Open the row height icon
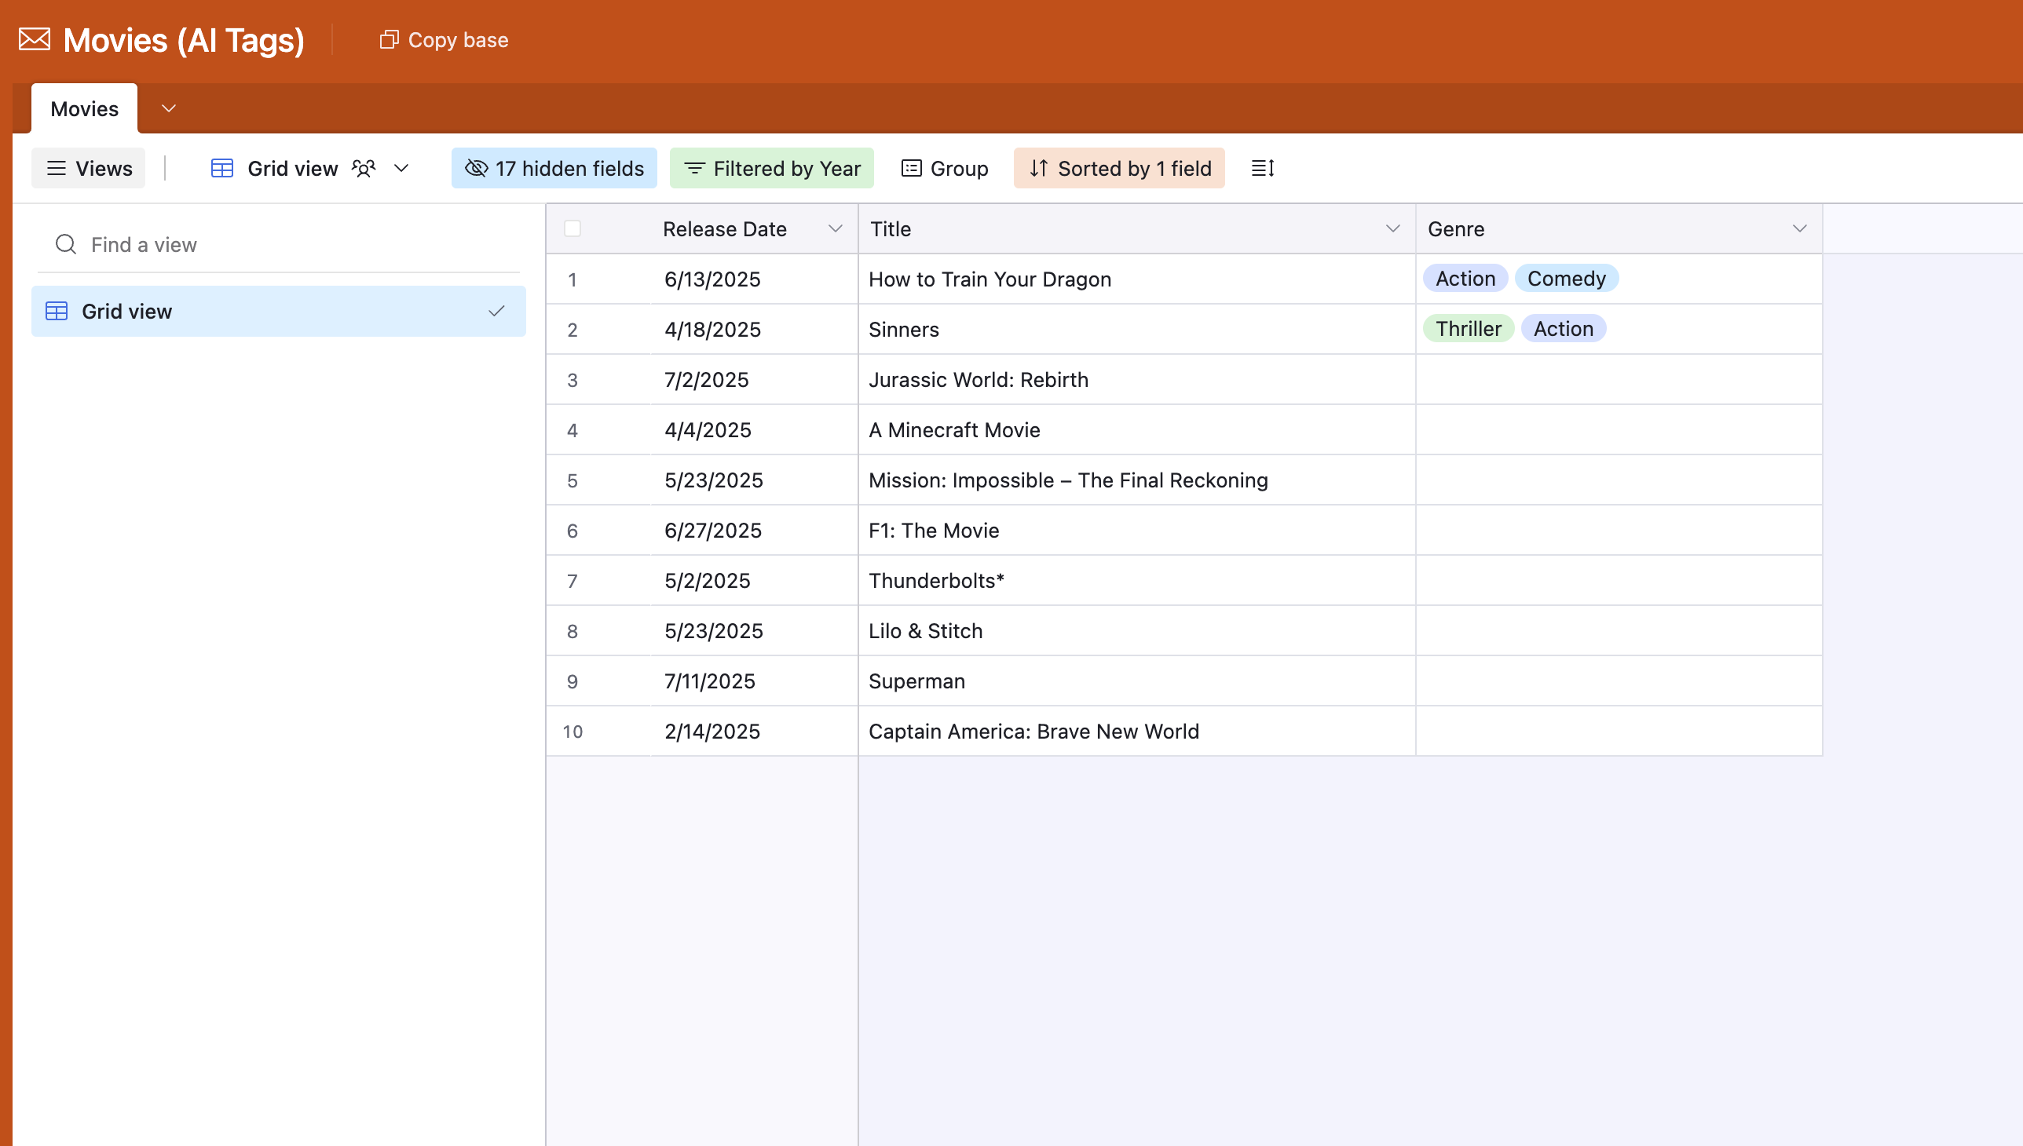Viewport: 2023px width, 1146px height. tap(1262, 169)
